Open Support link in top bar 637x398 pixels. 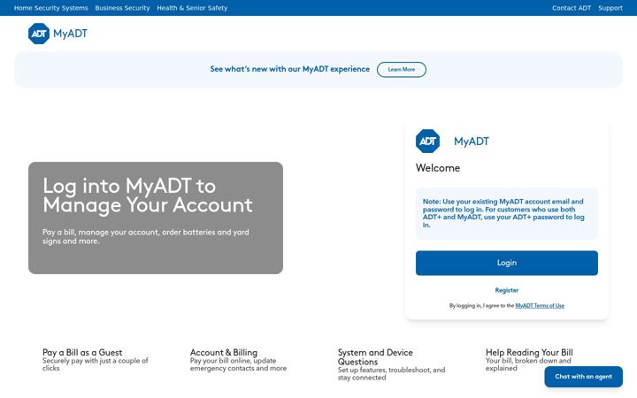(x=610, y=8)
